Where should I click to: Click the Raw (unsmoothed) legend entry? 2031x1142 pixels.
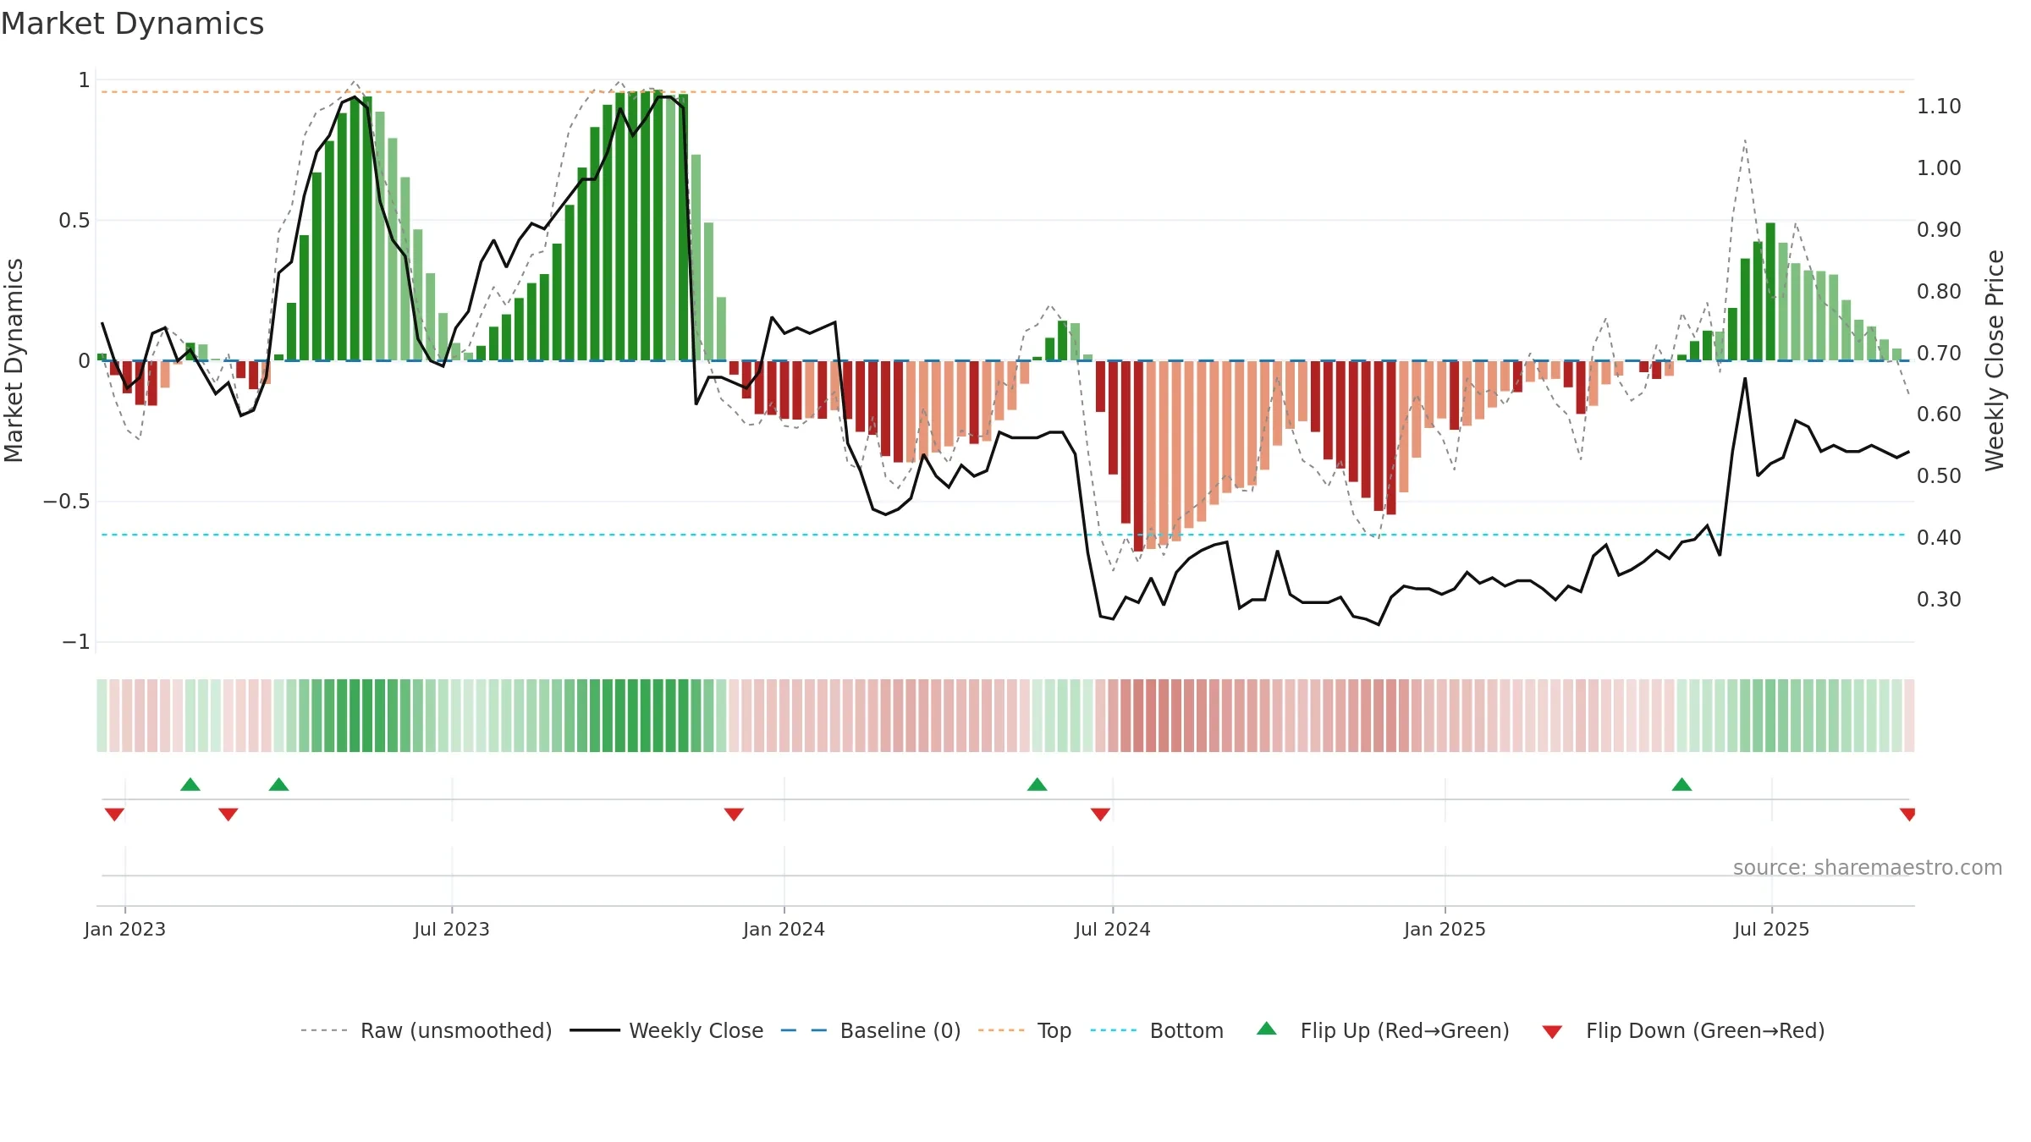point(427,1030)
